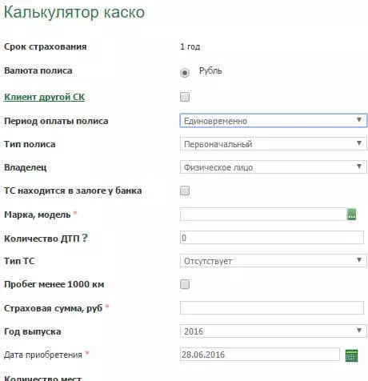Check the Пробег менее 1000 км box
This screenshot has height=381, width=368.
pyautogui.click(x=185, y=284)
